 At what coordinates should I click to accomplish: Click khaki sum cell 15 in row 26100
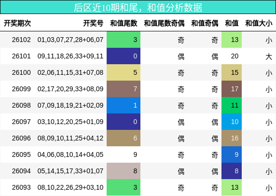232,72
